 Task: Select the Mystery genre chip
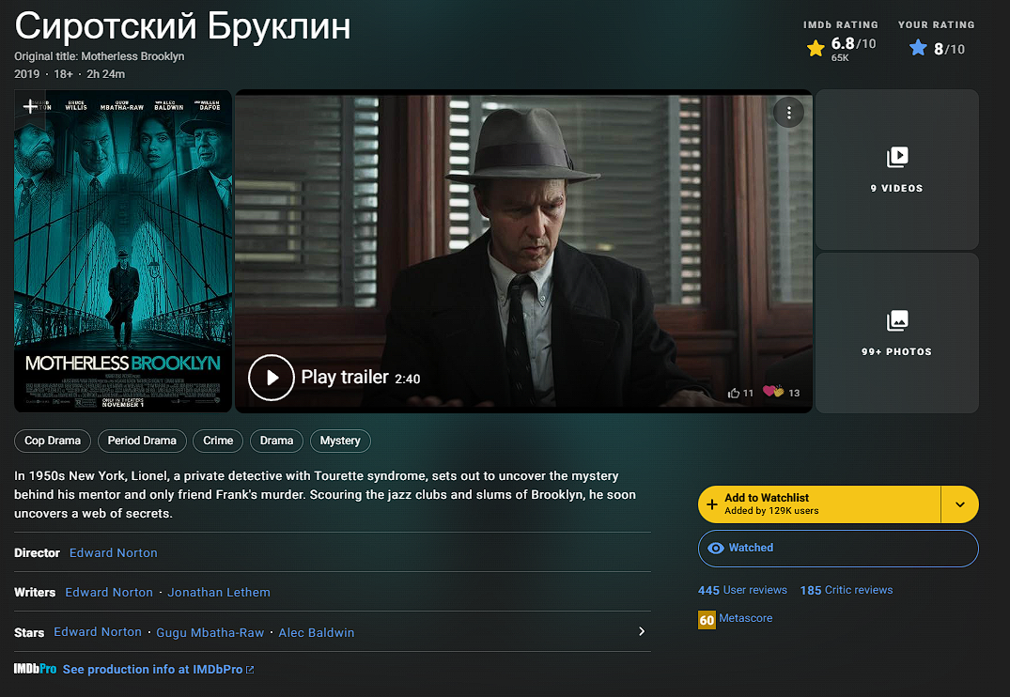340,441
